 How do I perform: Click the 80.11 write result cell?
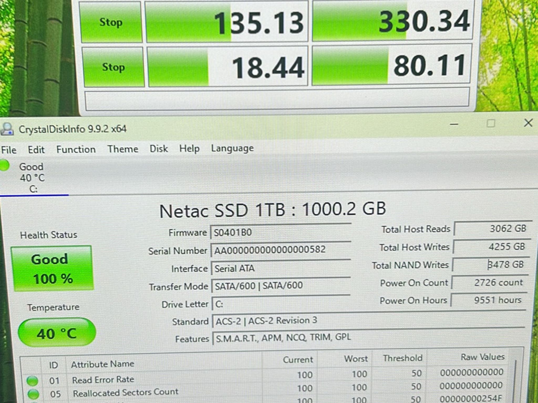coord(391,65)
